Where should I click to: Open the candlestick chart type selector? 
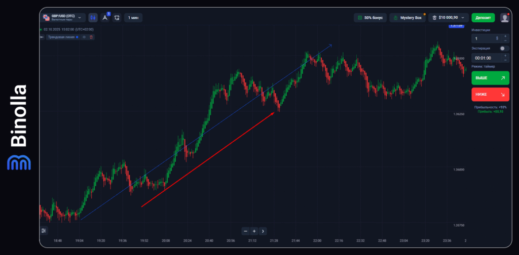coord(93,18)
